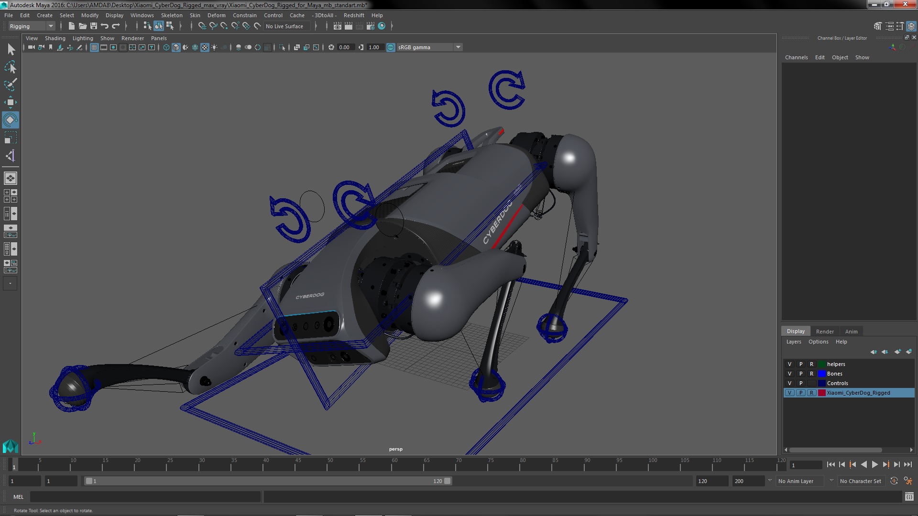Image resolution: width=918 pixels, height=516 pixels.
Task: Choose the Paint selection tool
Action: pyautogui.click(x=11, y=85)
